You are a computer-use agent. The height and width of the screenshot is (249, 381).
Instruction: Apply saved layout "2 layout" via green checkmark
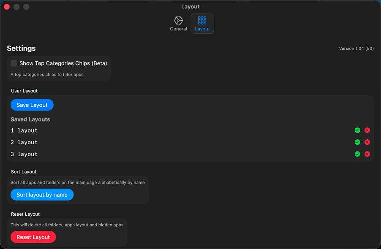(357, 142)
